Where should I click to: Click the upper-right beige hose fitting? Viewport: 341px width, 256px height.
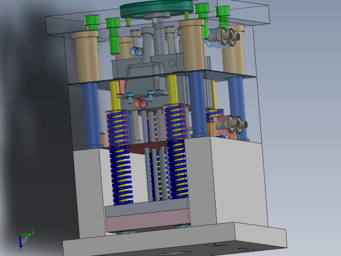click(224, 36)
